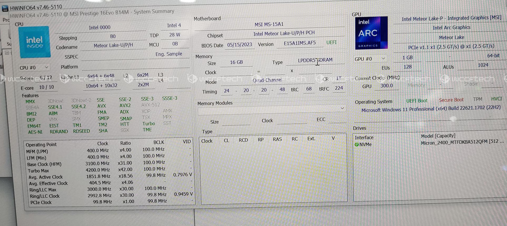Click the Windows 11 Professional OS text
The height and width of the screenshot is (226, 507).
(x=431, y=109)
